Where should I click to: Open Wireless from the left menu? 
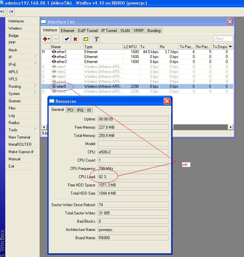pos(15,28)
